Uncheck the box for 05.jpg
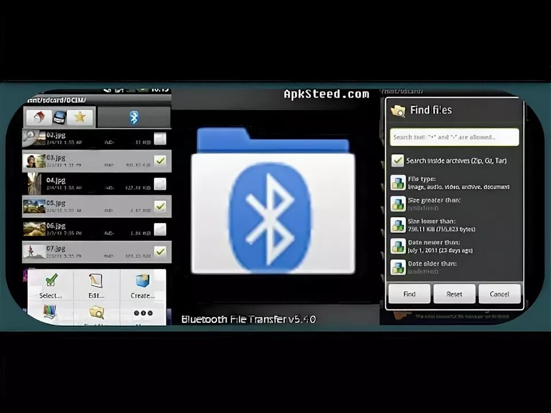 point(160,206)
